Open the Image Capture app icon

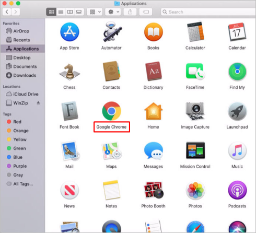tap(195, 111)
